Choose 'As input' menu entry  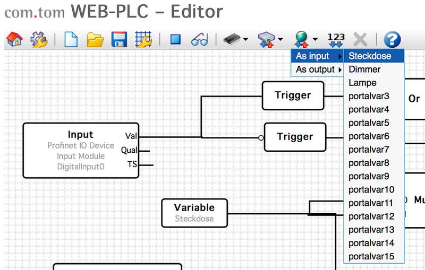click(317, 56)
